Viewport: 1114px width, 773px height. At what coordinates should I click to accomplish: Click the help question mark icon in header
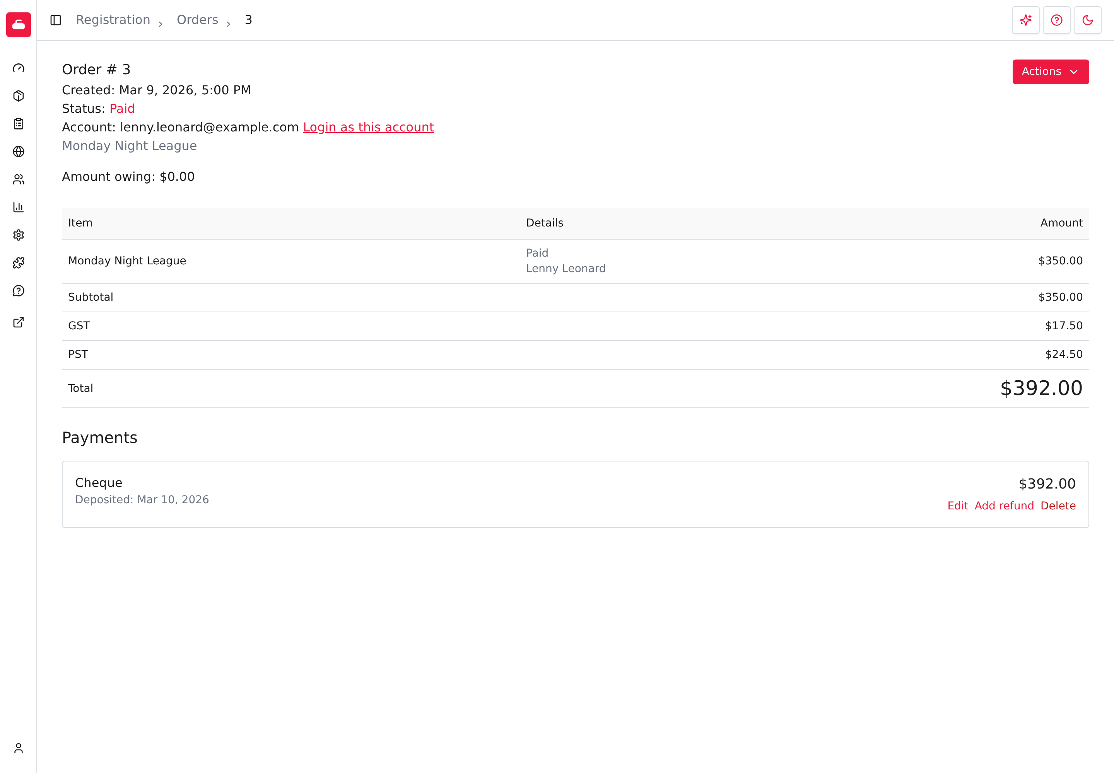[1057, 20]
